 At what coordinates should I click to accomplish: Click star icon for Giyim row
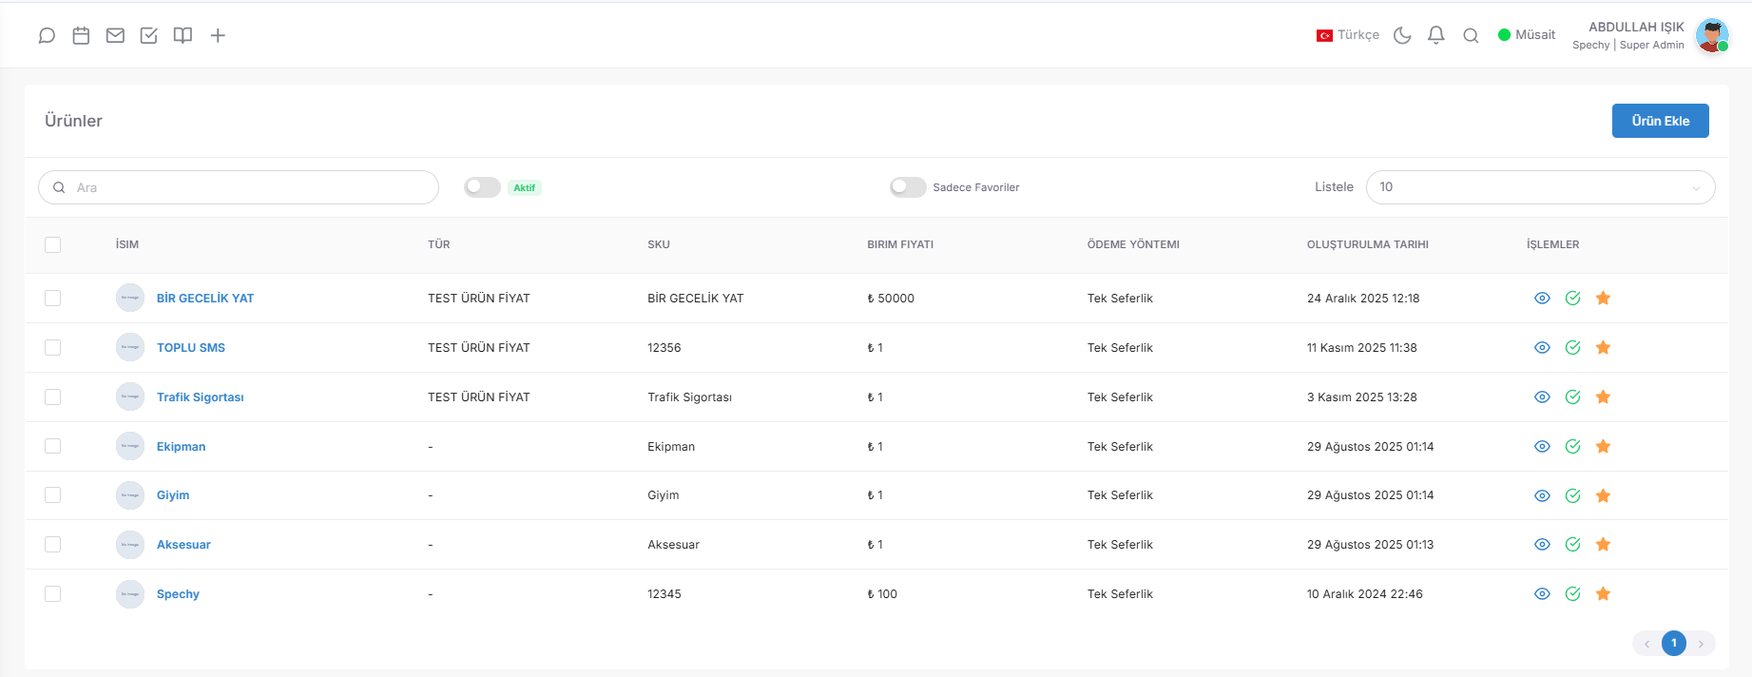click(1604, 495)
